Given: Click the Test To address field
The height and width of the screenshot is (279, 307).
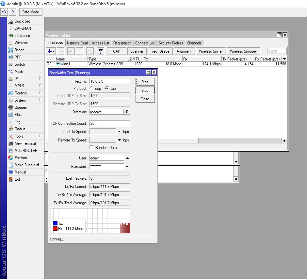Looking at the screenshot, I should point(110,81).
